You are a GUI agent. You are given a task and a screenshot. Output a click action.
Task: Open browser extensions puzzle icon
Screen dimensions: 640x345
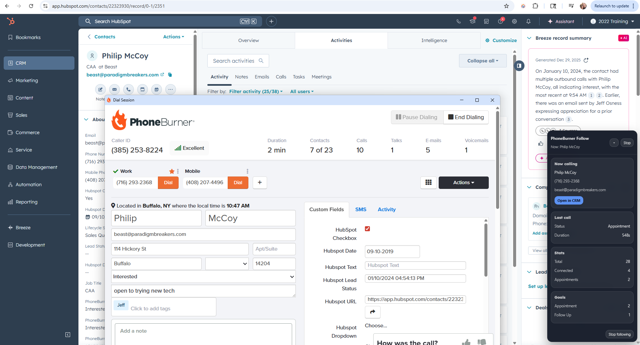tap(536, 6)
